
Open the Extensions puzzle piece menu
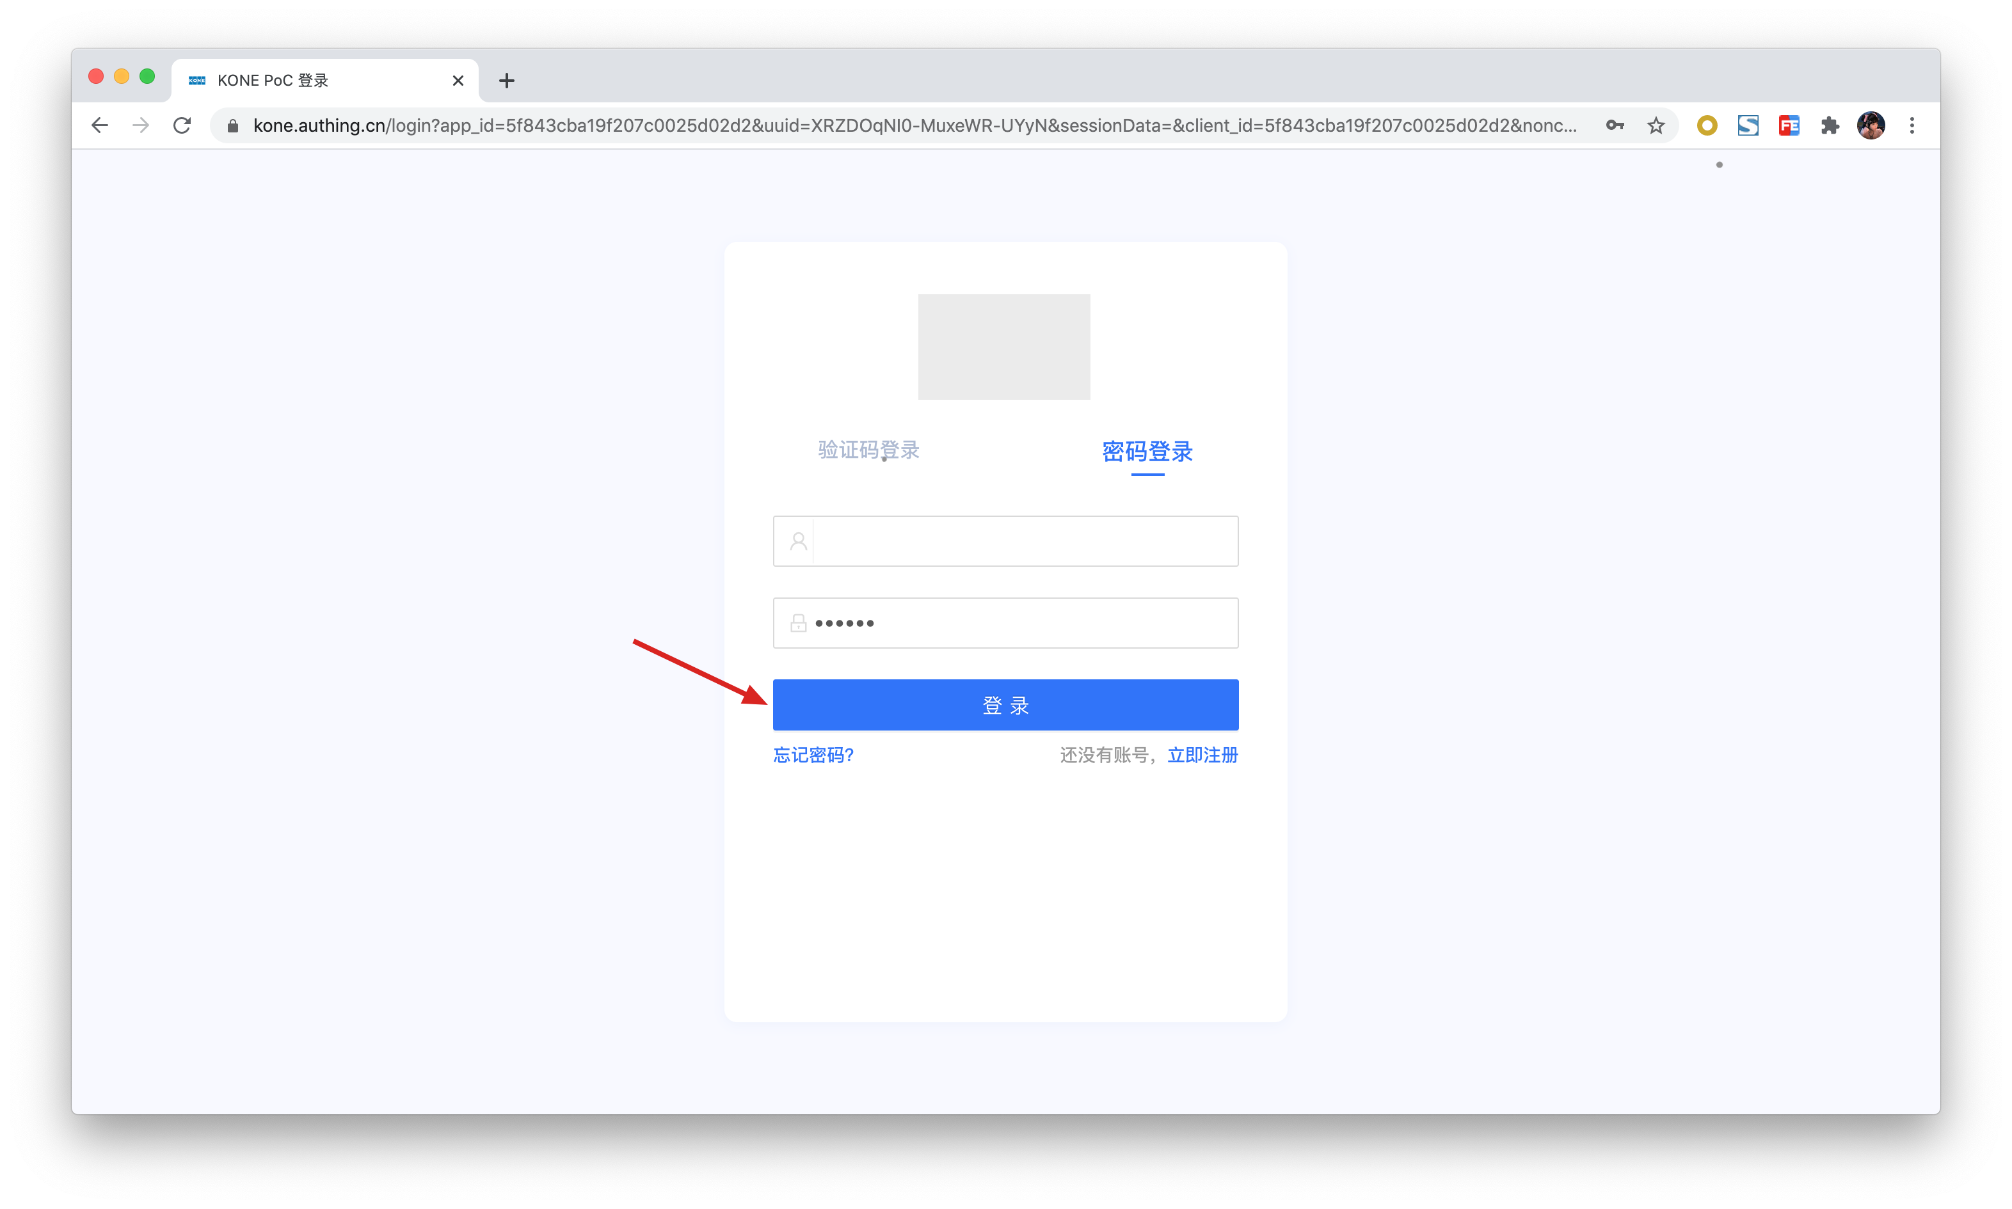[x=1830, y=125]
